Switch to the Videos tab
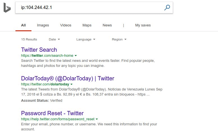The image size is (218, 136). tap(66, 25)
